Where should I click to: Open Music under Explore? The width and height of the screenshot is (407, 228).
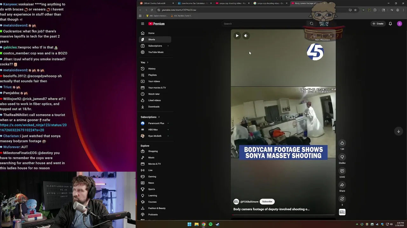coord(155,158)
